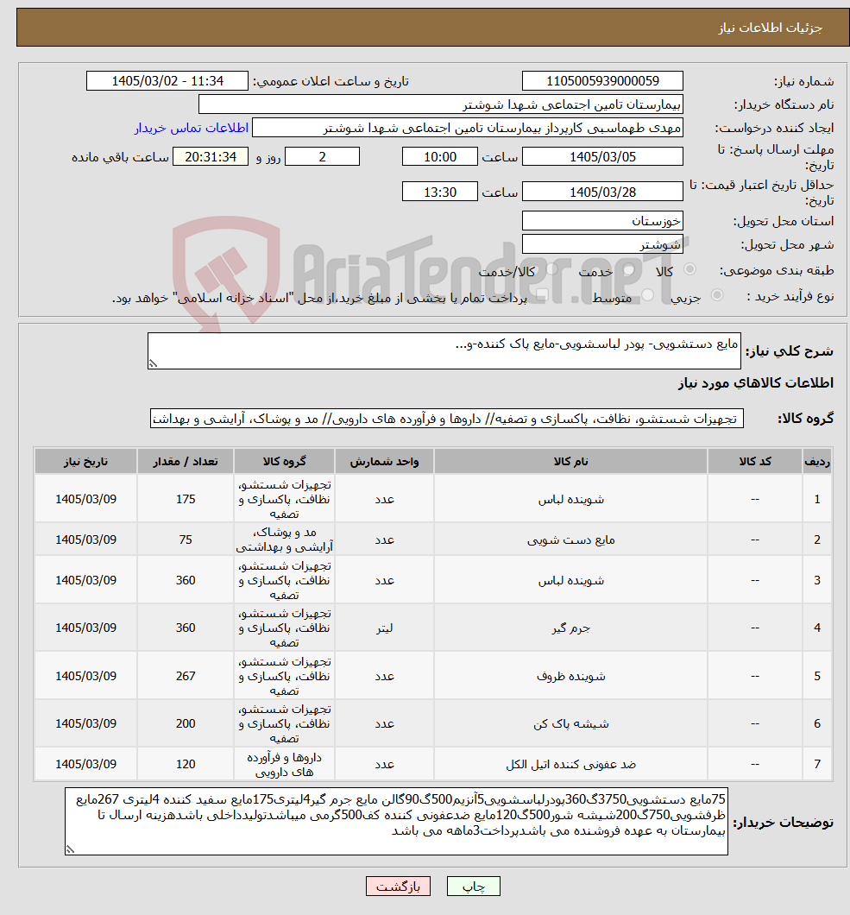The image size is (850, 915).
Task: Click the شماره نیاز number field
Action: click(602, 81)
